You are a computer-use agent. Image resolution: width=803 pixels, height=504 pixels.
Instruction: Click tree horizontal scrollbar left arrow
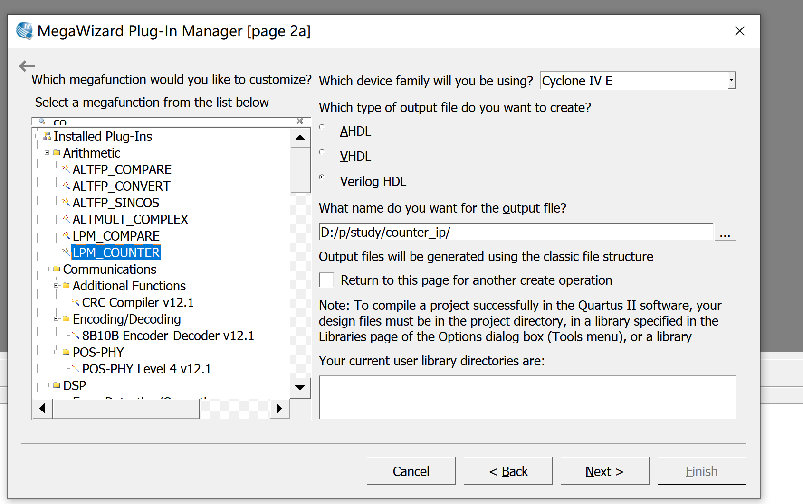tap(42, 408)
